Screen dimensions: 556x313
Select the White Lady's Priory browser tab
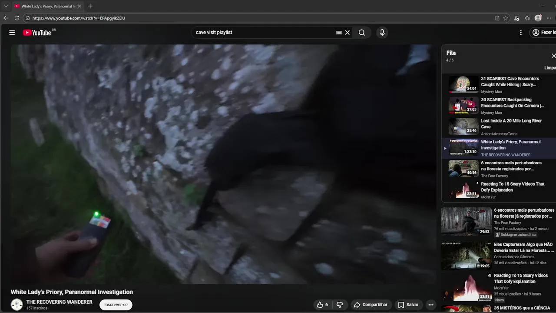click(x=47, y=6)
